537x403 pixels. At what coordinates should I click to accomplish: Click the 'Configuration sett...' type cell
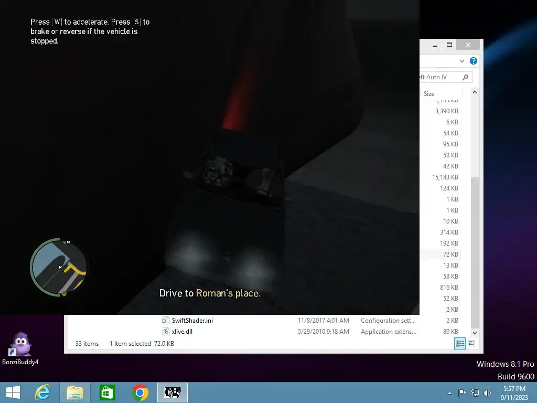click(x=388, y=321)
